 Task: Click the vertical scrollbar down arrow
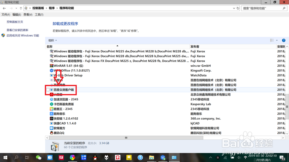click(287, 134)
